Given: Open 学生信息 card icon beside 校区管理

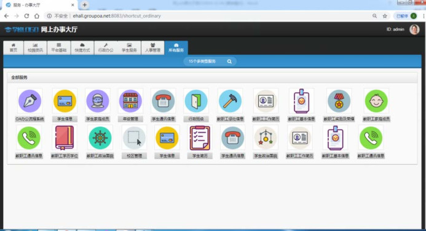Looking at the screenshot, I should (x=167, y=138).
